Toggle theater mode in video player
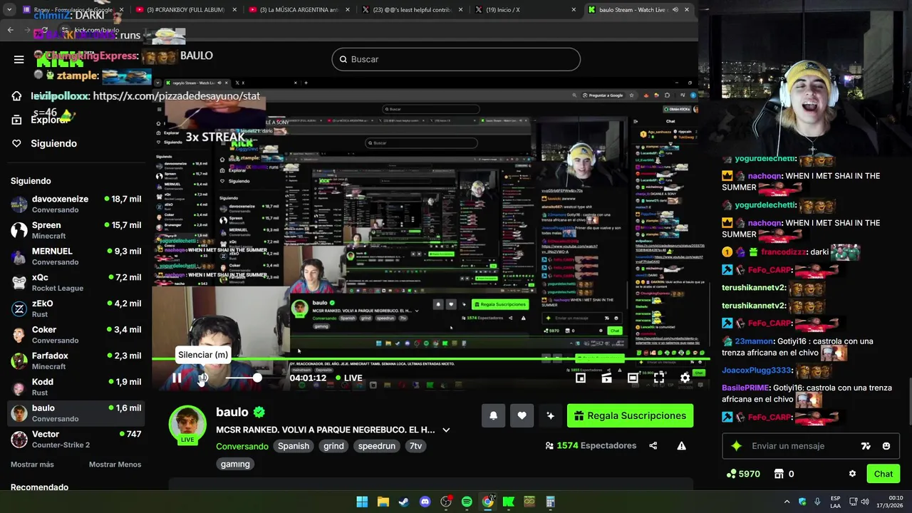Screen dimensions: 912x513 point(633,378)
